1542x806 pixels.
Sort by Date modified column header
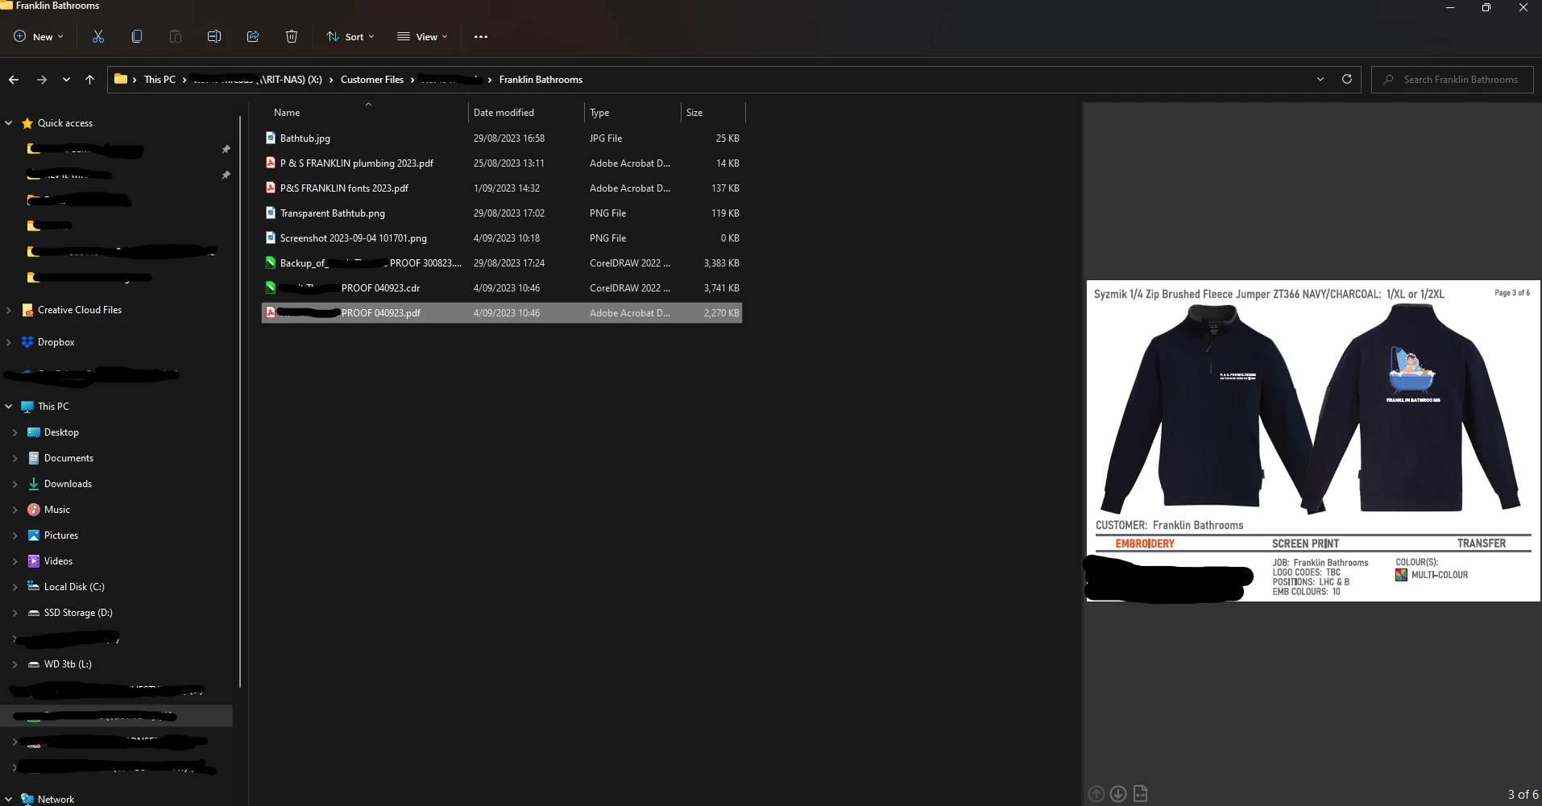tap(525, 112)
